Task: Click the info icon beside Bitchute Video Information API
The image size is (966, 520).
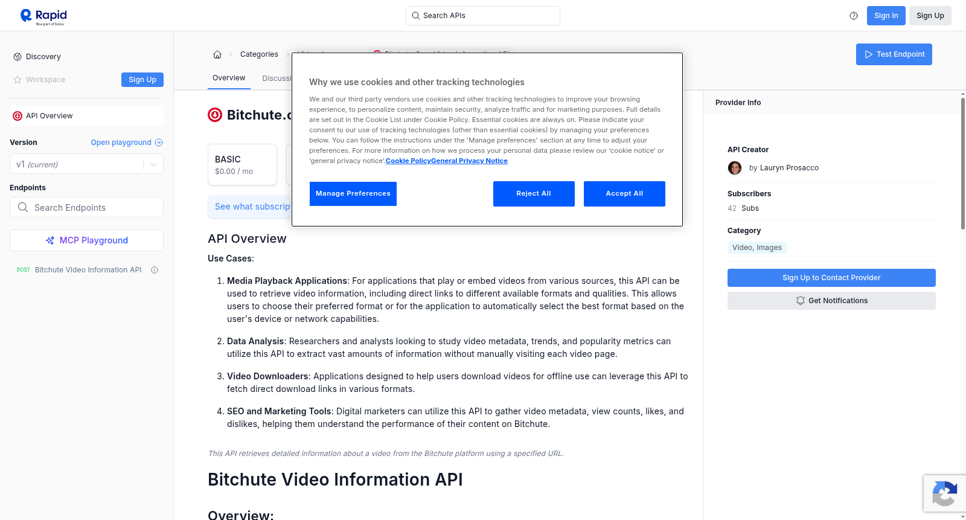Action: click(155, 270)
